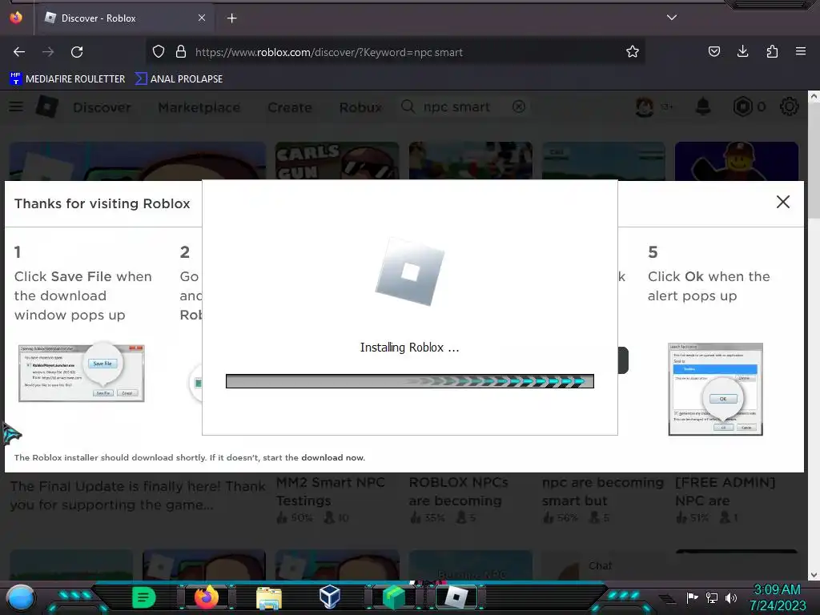Open the Roblox hamburger side menu
This screenshot has height=615, width=820.
click(x=16, y=107)
